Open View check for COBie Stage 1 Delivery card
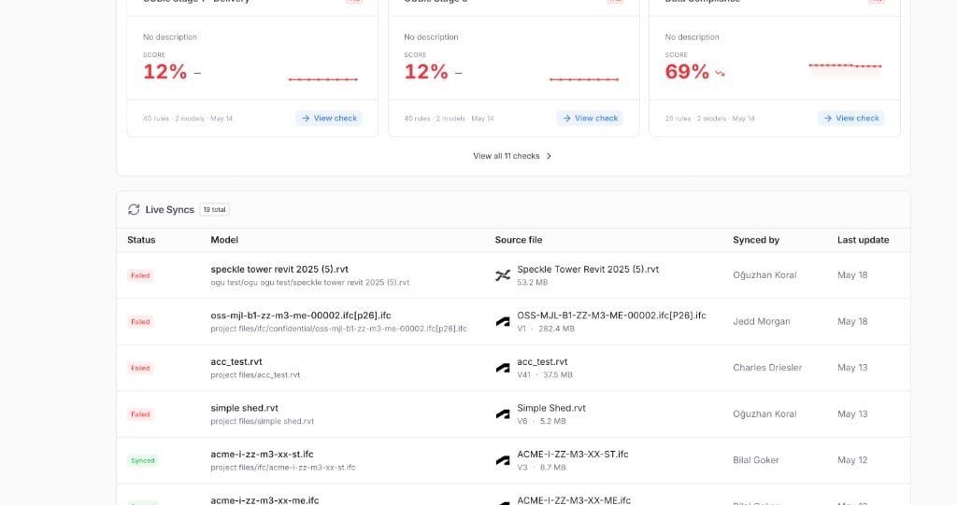The image size is (957, 505). (x=329, y=119)
